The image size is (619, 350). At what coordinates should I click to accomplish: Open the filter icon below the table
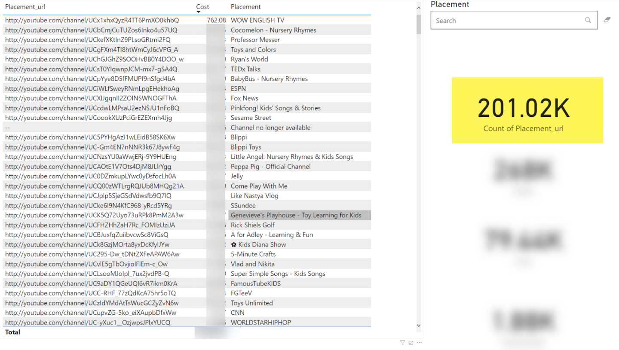402,342
